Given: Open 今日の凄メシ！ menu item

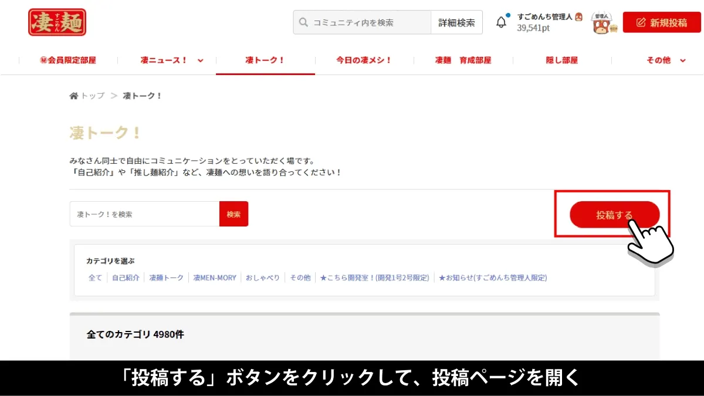Looking at the screenshot, I should (364, 60).
